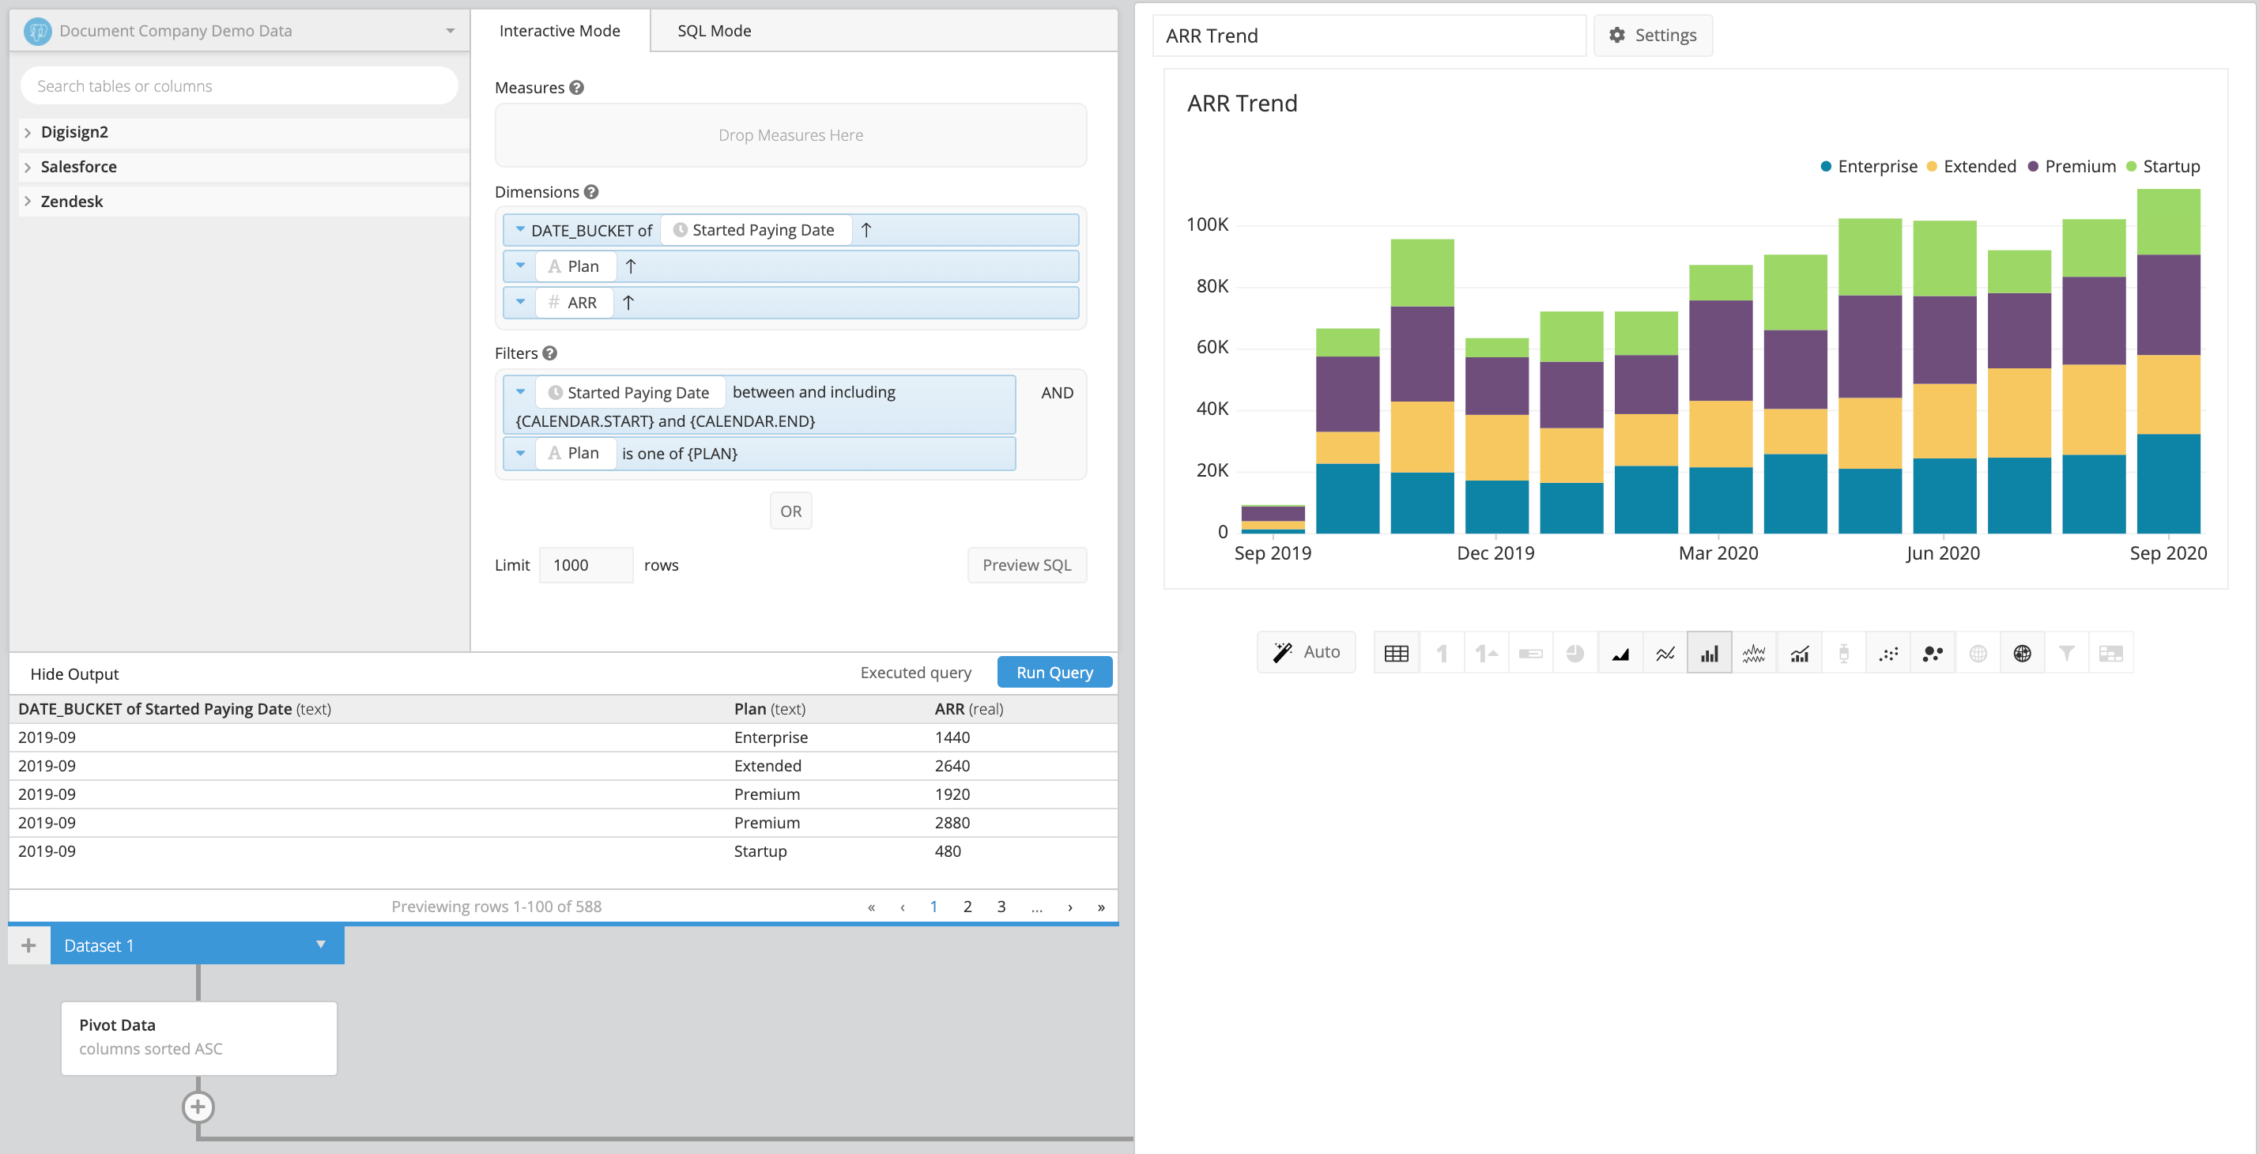Click the greyed-out globe map chart icon

[1978, 654]
